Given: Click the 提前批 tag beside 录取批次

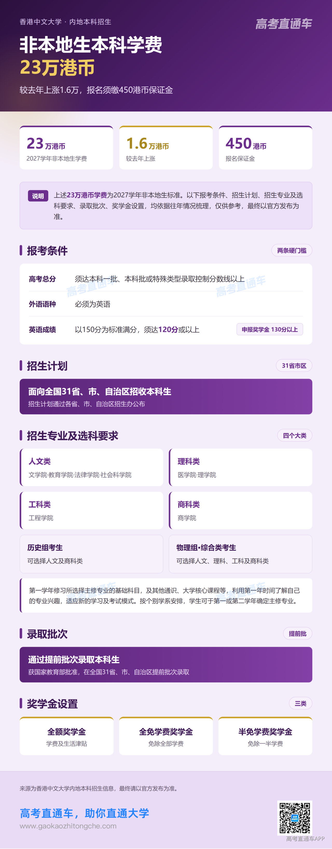Looking at the screenshot, I should pos(298,634).
